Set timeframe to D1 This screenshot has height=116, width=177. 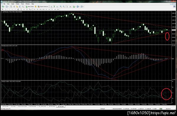pyautogui.click(x=52, y=9)
